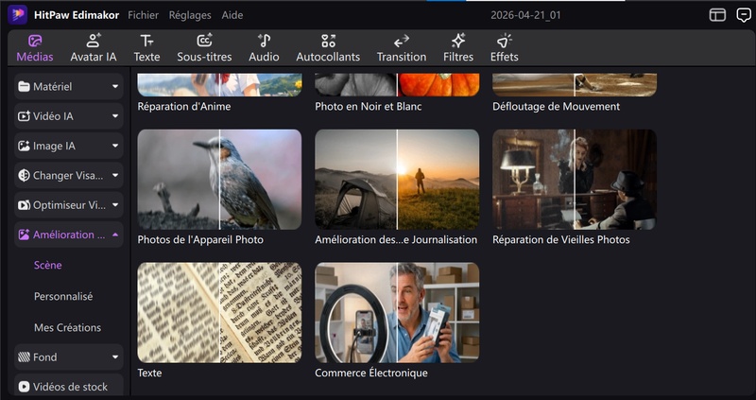This screenshot has height=400, width=756.
Task: Select the Commerce Électronique thumbnail
Action: tap(397, 312)
